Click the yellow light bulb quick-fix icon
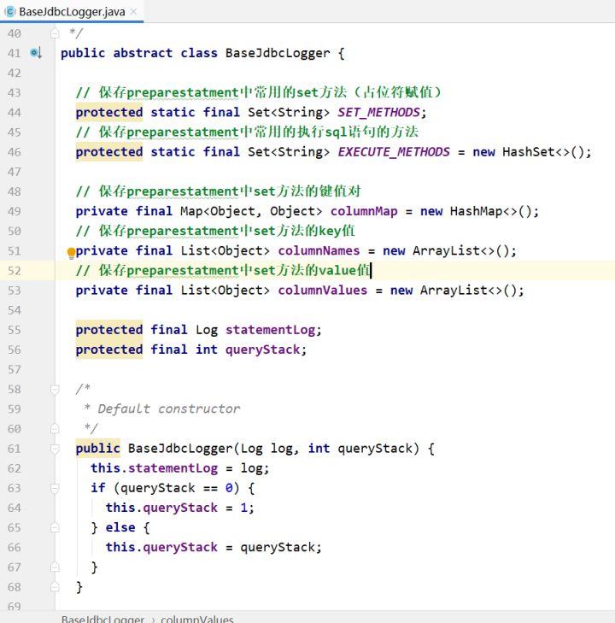Image resolution: width=615 pixels, height=623 pixels. coord(72,252)
